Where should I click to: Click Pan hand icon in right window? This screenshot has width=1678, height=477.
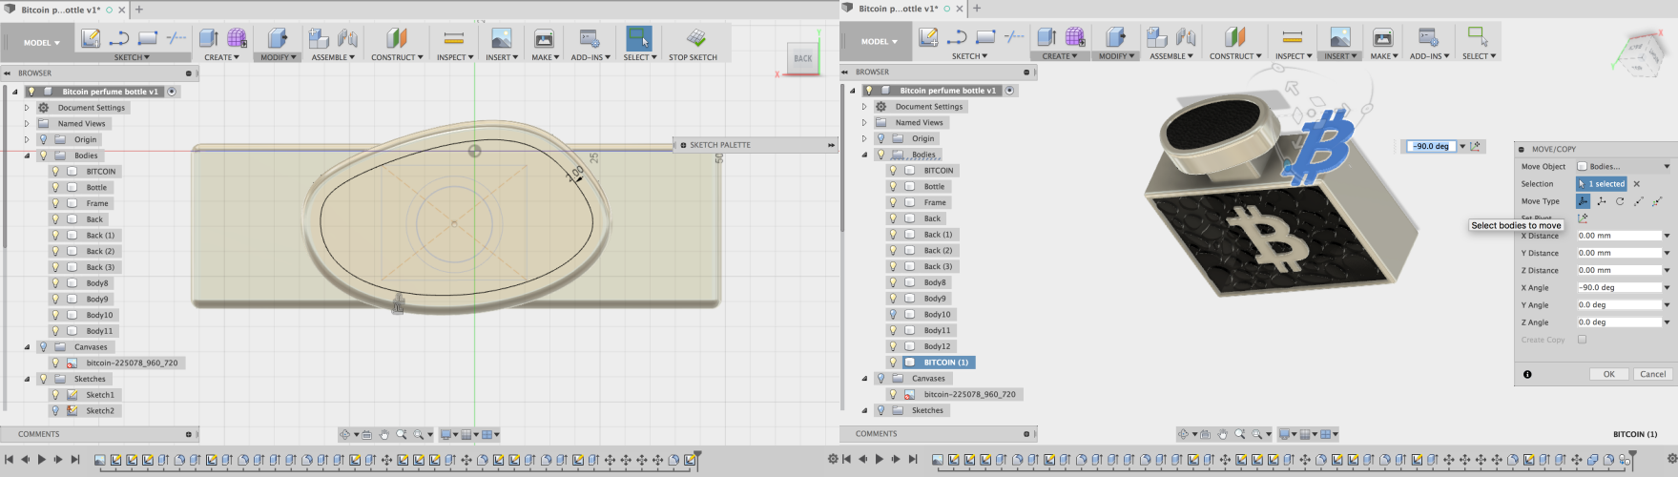[x=1223, y=434]
